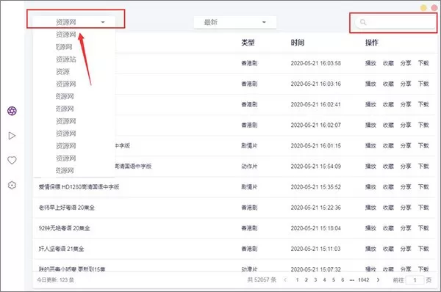Click the 类型 column header
Screen dimensions: 441x292
tap(248, 43)
